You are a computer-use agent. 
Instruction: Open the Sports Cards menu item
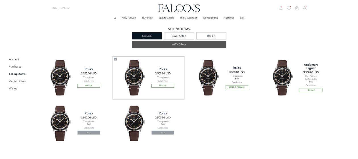166,18
